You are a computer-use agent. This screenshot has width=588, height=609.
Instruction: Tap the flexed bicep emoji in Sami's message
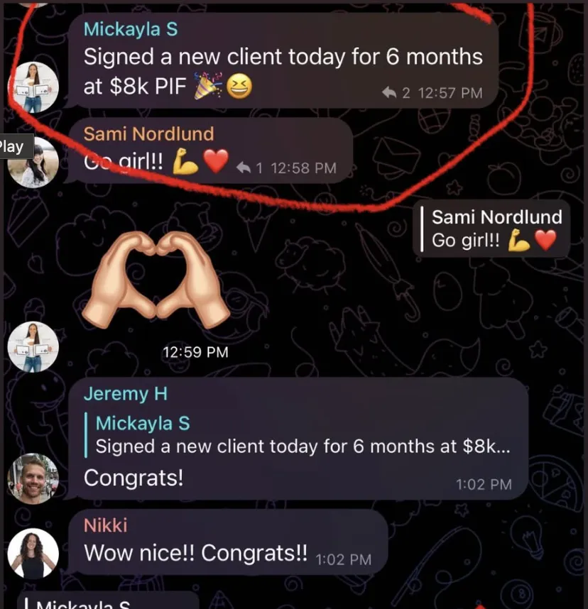point(185,161)
